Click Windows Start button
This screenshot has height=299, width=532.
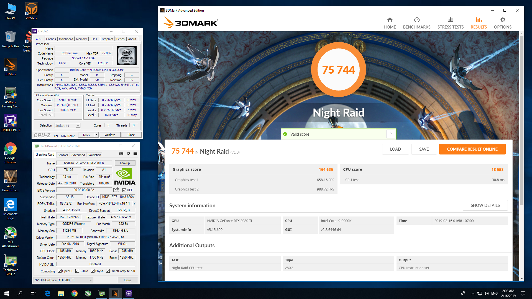point(7,293)
